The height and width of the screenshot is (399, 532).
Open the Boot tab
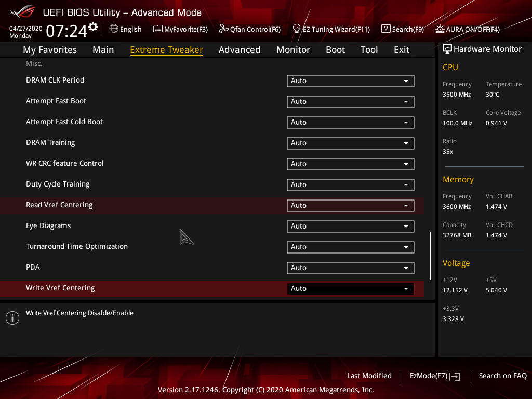click(335, 50)
